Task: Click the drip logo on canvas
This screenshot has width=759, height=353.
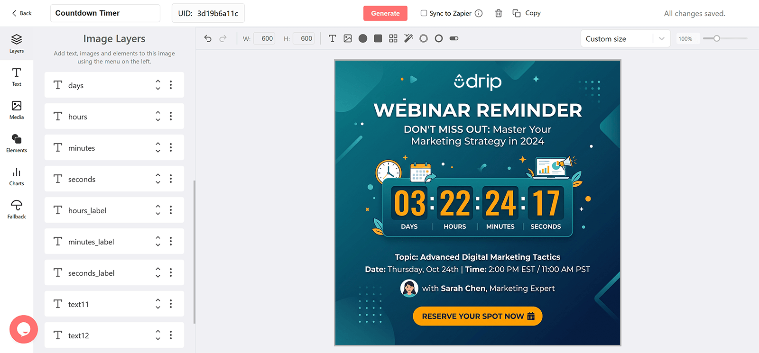Action: click(x=478, y=81)
